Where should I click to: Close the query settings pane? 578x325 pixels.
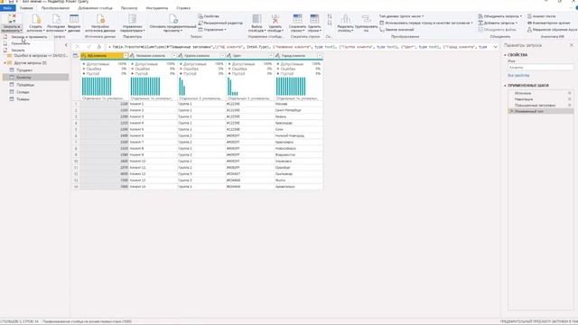572,45
